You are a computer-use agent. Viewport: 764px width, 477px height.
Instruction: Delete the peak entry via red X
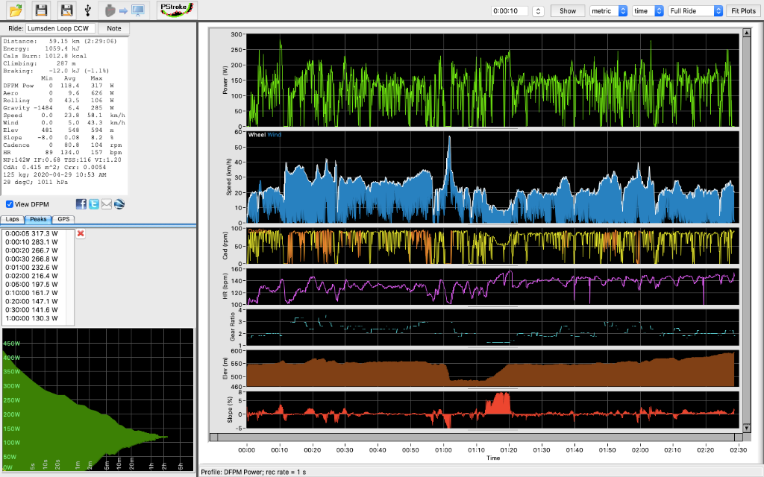(81, 233)
